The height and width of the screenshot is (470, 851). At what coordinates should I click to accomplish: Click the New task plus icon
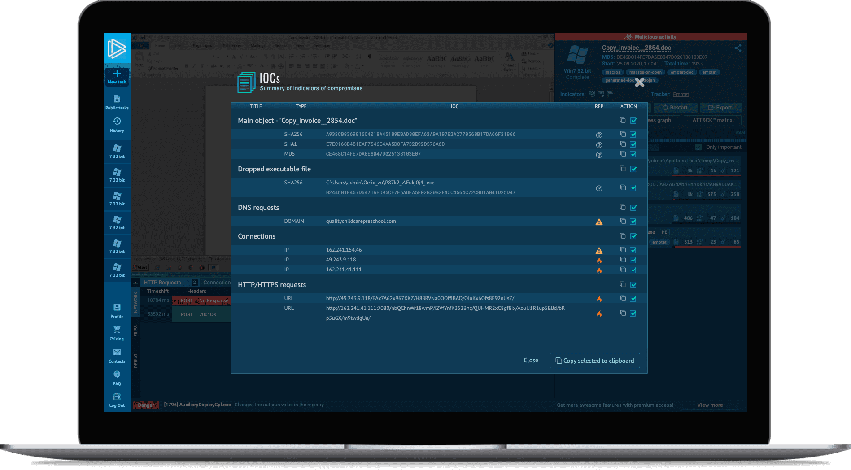117,74
